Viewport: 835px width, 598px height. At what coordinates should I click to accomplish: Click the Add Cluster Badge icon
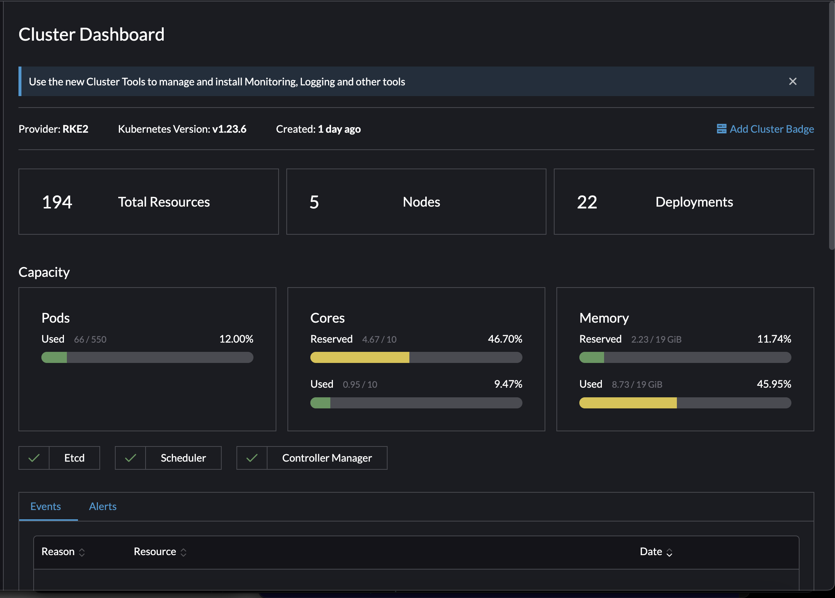pyautogui.click(x=721, y=129)
